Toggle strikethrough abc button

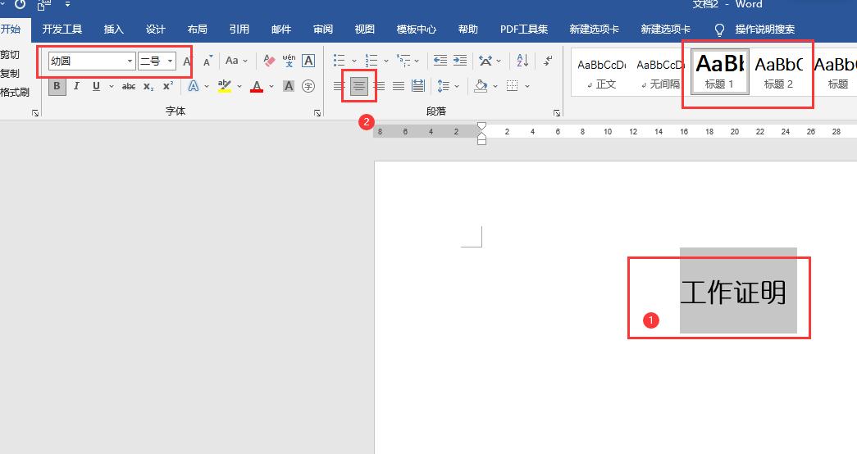point(129,86)
